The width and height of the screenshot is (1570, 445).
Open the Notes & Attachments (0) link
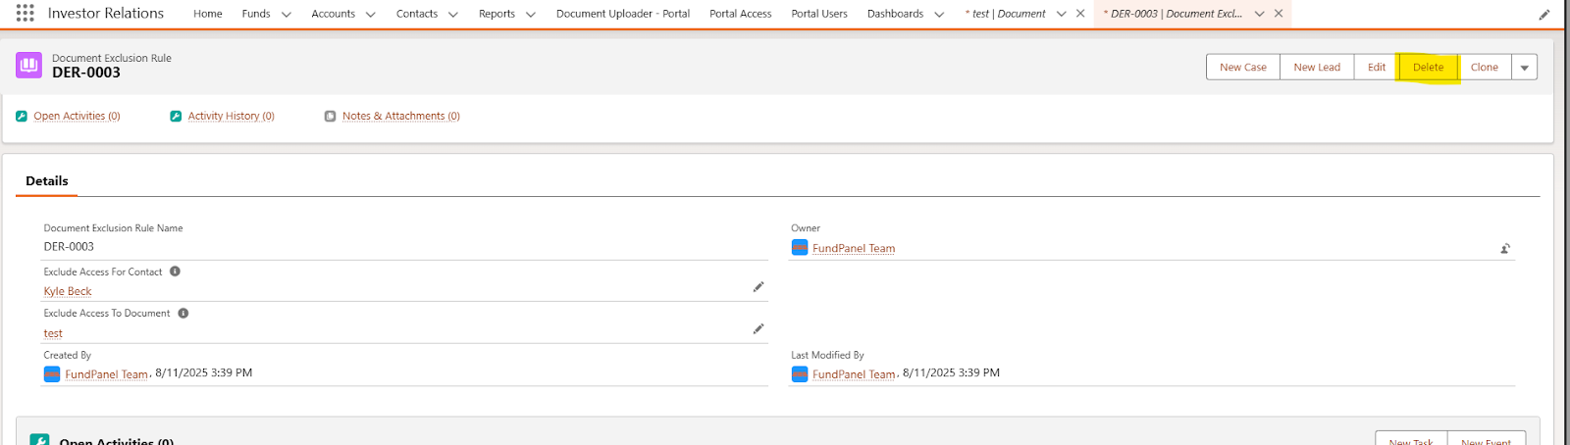point(401,116)
